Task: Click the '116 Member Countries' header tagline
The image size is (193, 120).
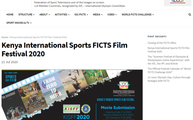Action: (80, 6)
